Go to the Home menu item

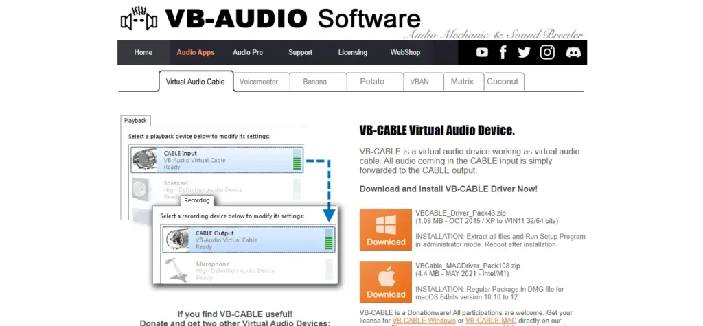click(143, 52)
